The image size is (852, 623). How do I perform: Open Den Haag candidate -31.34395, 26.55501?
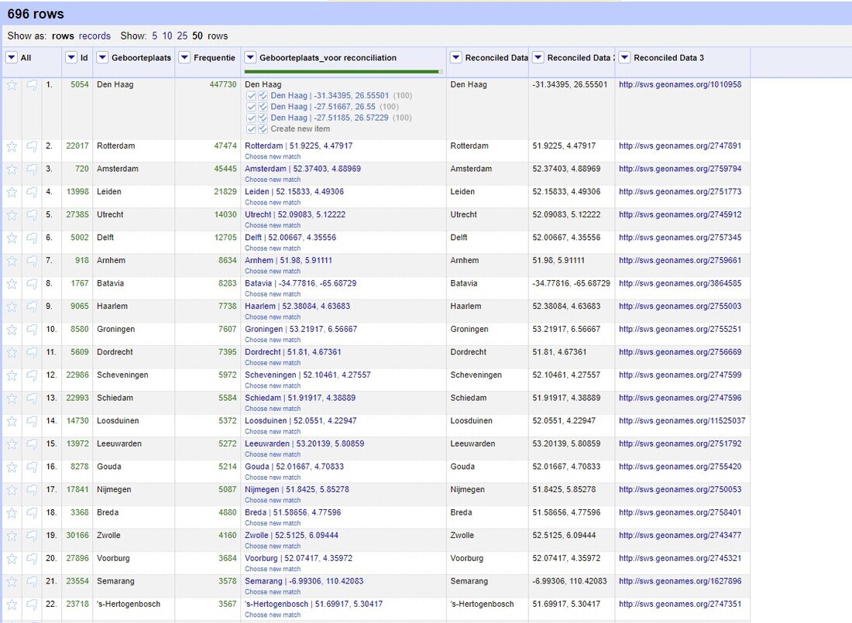330,96
